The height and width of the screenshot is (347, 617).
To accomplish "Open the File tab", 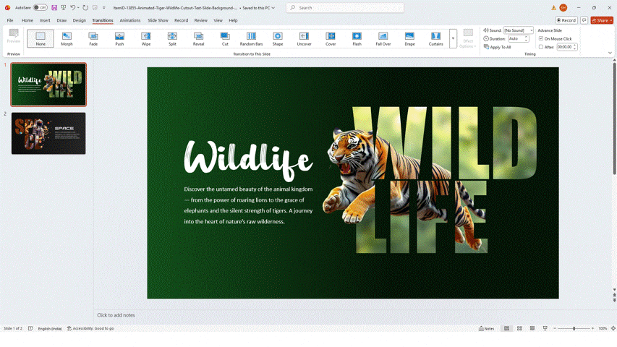I will click(10, 20).
